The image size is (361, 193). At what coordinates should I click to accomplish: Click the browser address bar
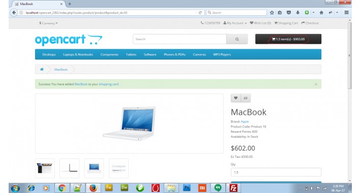pyautogui.click(x=110, y=13)
